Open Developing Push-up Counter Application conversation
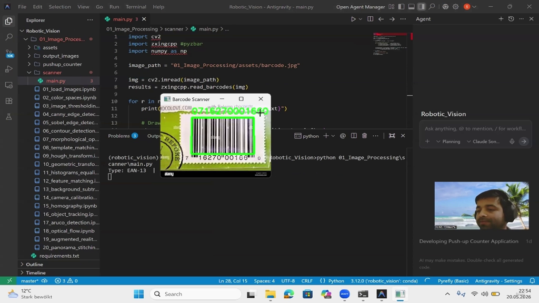Screen dimensions: 539x303 click(468, 241)
